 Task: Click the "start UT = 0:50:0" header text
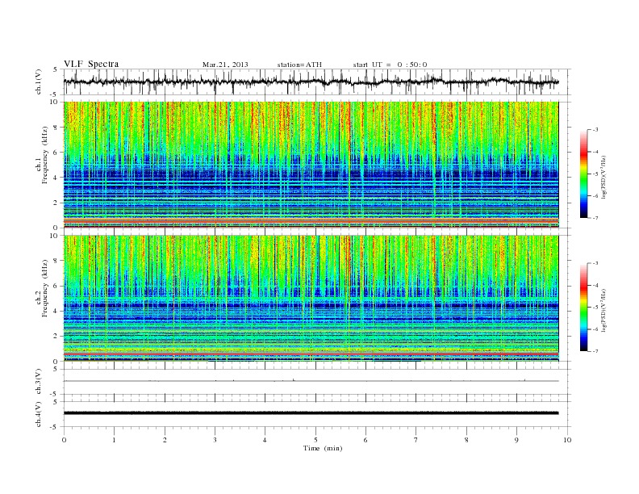390,65
